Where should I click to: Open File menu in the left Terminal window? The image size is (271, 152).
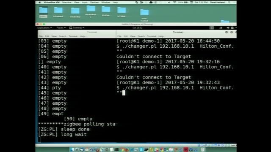pos(41,36)
